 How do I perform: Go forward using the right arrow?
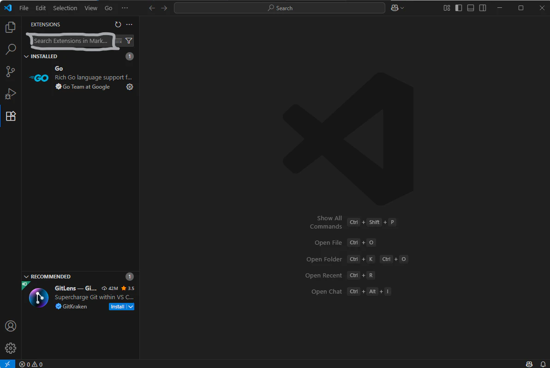[x=164, y=8]
